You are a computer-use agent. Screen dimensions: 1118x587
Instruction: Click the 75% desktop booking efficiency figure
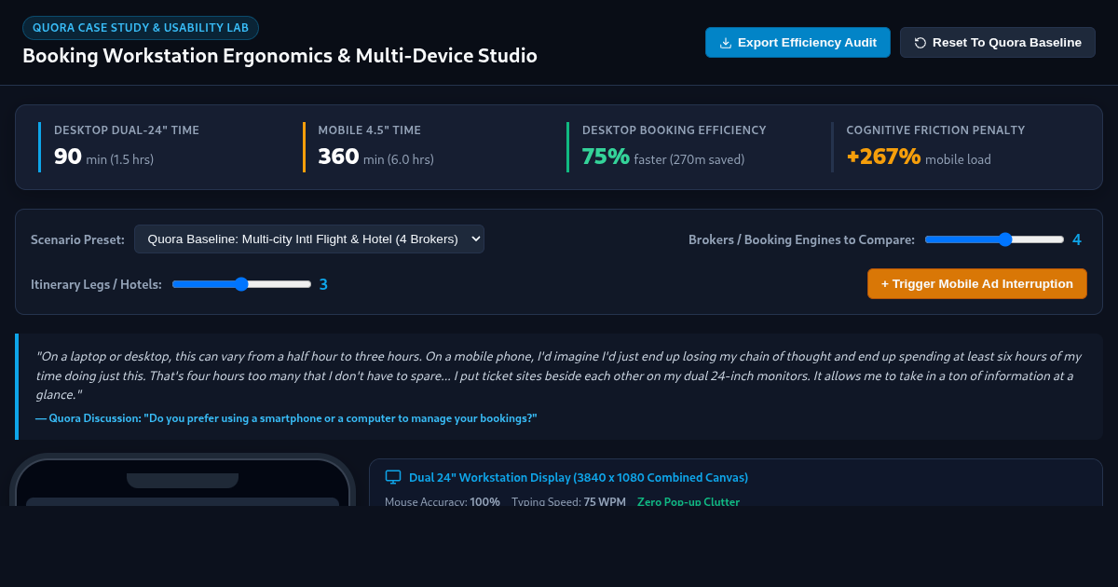606,157
